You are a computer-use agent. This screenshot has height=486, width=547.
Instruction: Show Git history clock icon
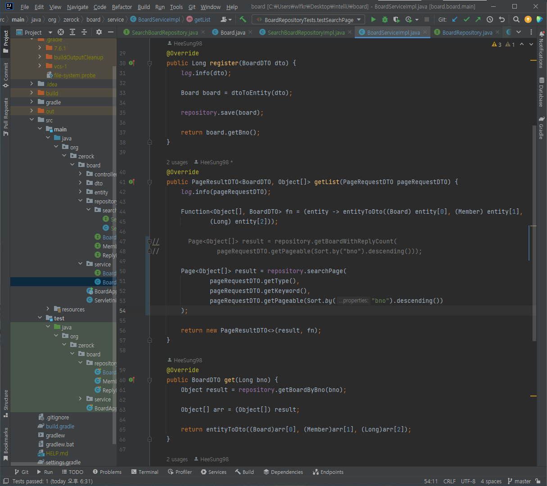pyautogui.click(x=490, y=19)
